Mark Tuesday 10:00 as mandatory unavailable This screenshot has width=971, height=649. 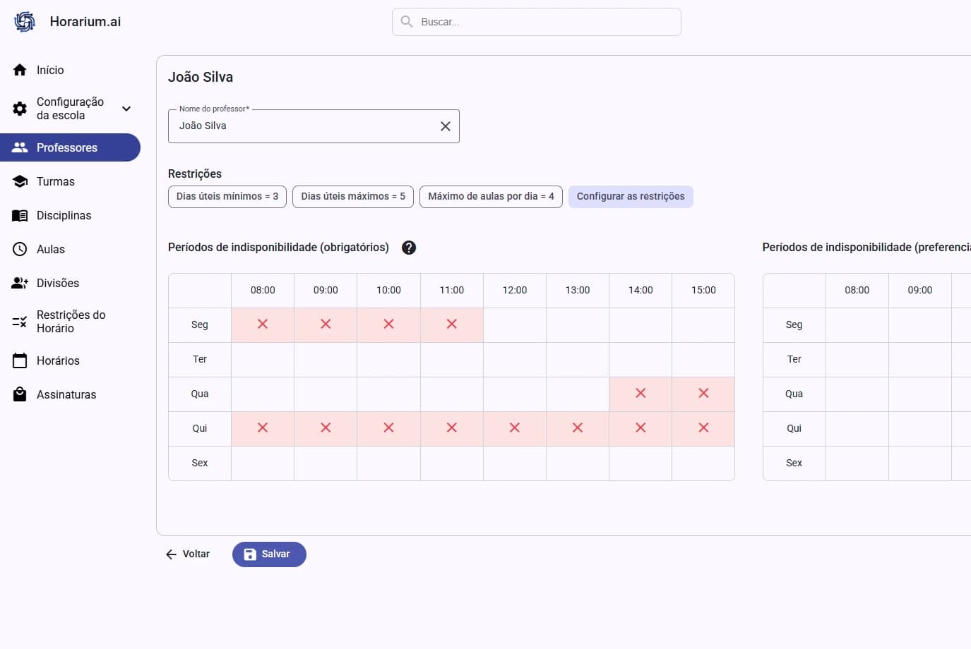coord(388,360)
